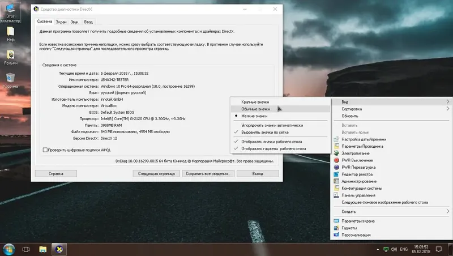Click the Гаджеты menu icon
453x256 pixels.
coord(336,228)
